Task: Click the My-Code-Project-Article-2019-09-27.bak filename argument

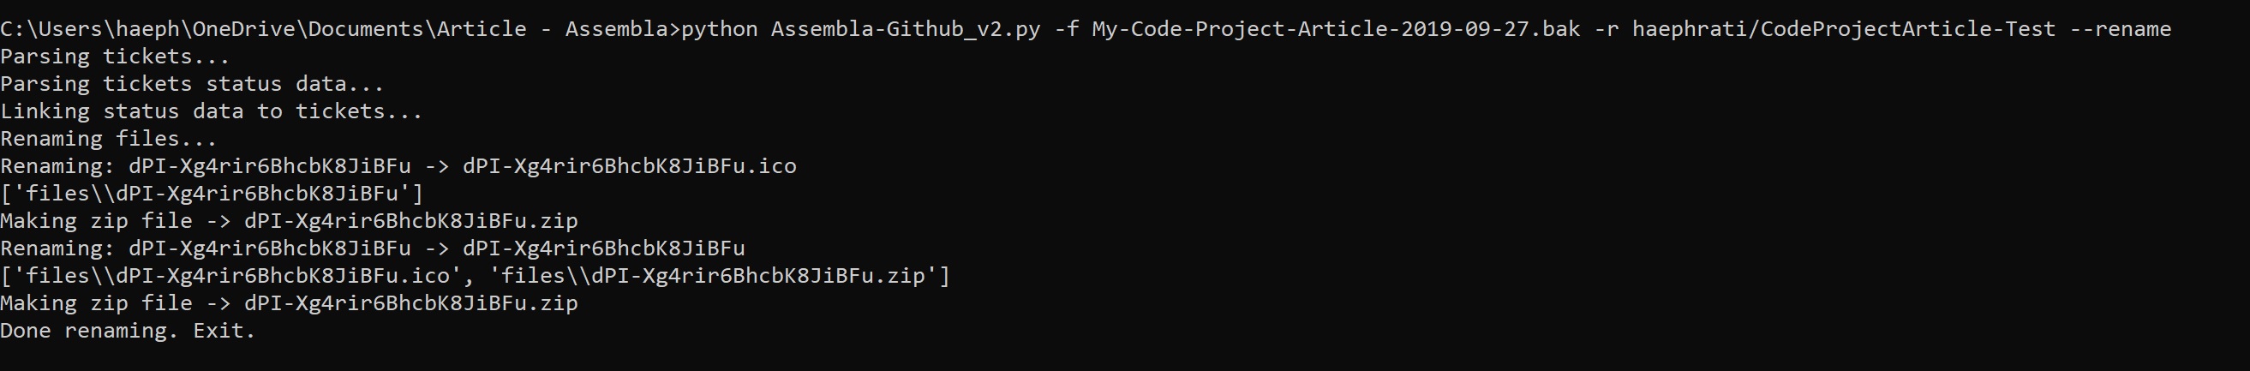Action: point(1336,29)
